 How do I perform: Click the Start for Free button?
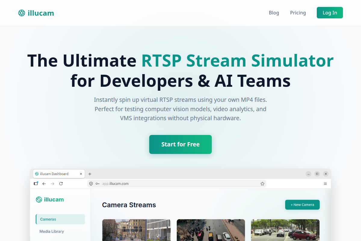pyautogui.click(x=180, y=144)
